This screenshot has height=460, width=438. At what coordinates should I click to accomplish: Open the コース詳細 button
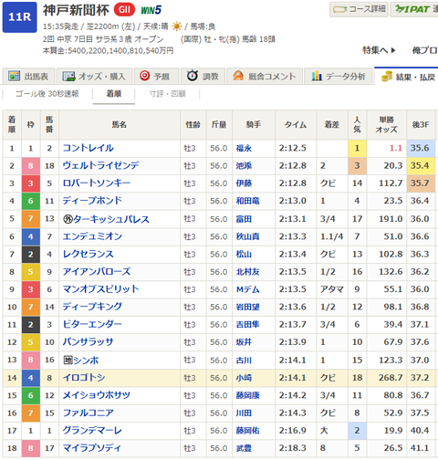(359, 9)
